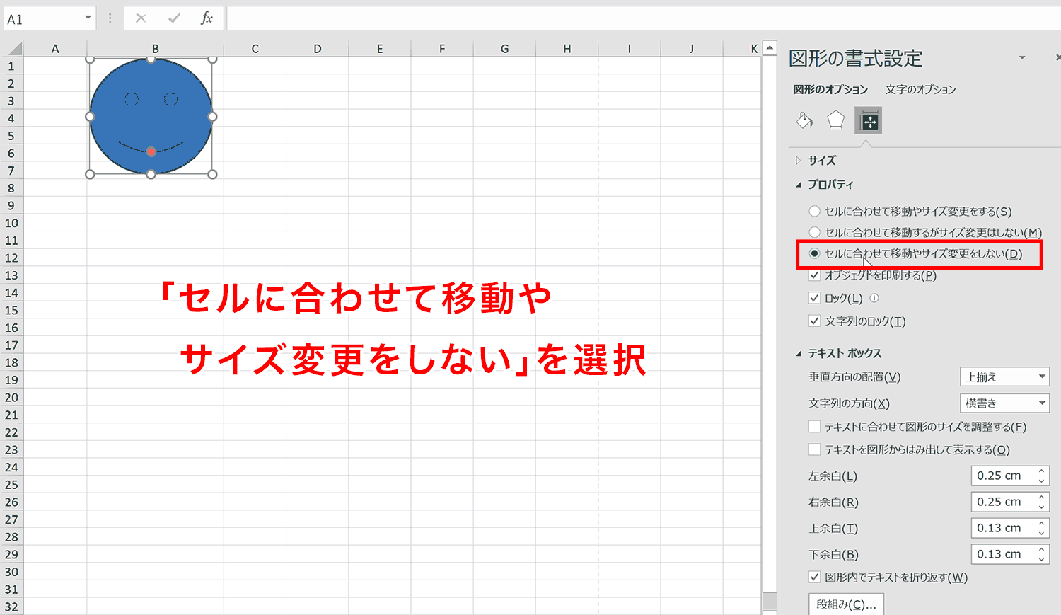Select radio セルに合わせて移動やサイズ変更をする(S)
The height and width of the screenshot is (615, 1061).
tap(815, 211)
